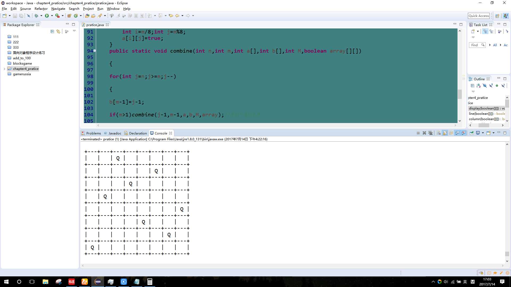
Task: Click Pin Console icon
Action: pyautogui.click(x=472, y=133)
